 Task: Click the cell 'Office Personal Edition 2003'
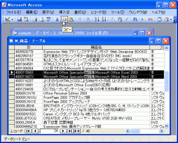tap(96, 93)
